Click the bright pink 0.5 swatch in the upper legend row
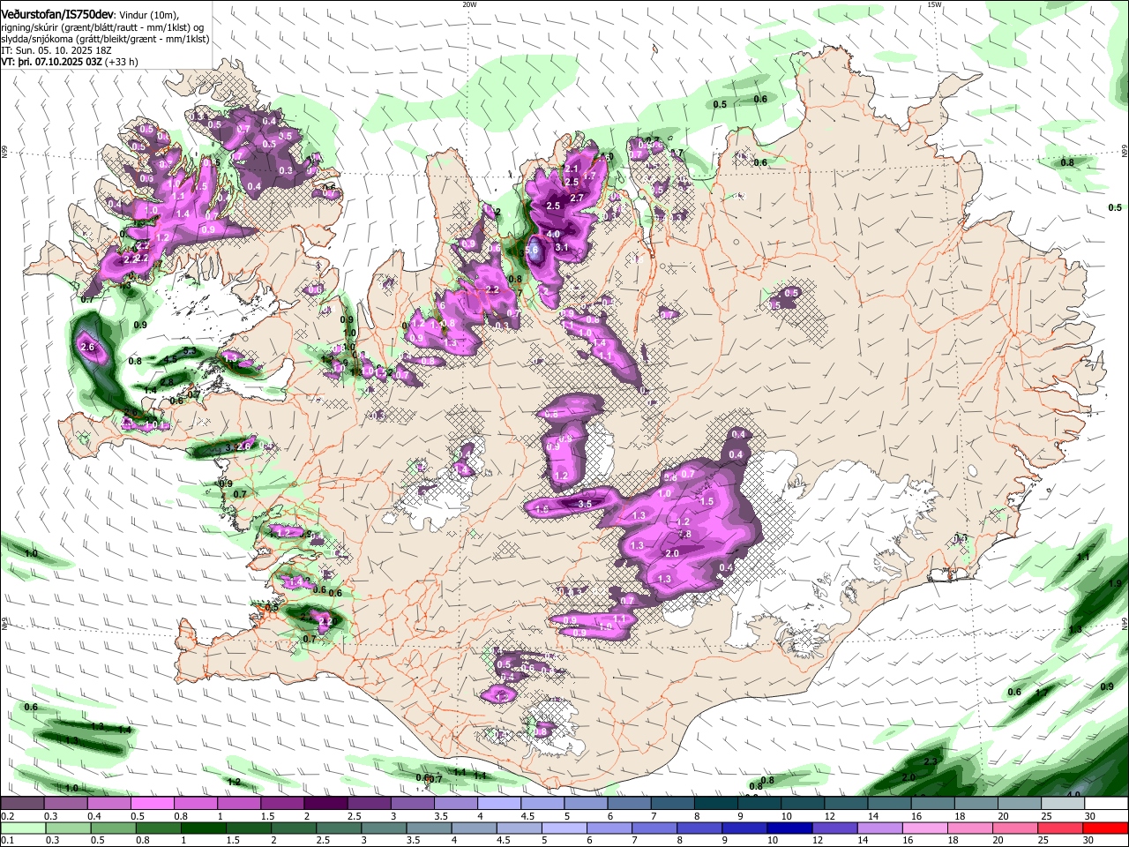The image size is (1129, 847). point(152,804)
